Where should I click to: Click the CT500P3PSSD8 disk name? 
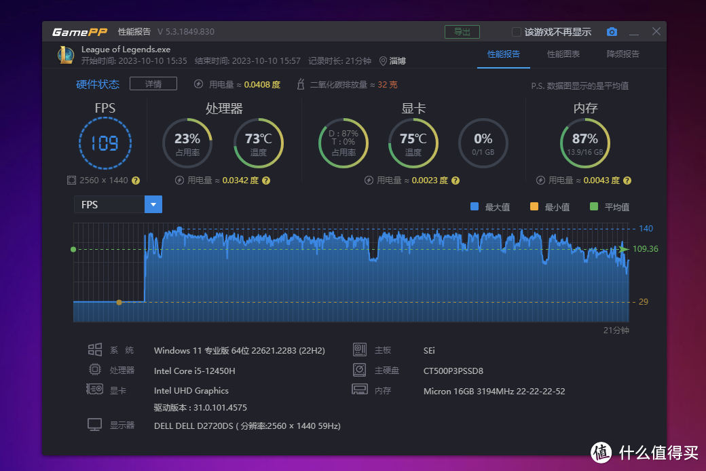(453, 371)
